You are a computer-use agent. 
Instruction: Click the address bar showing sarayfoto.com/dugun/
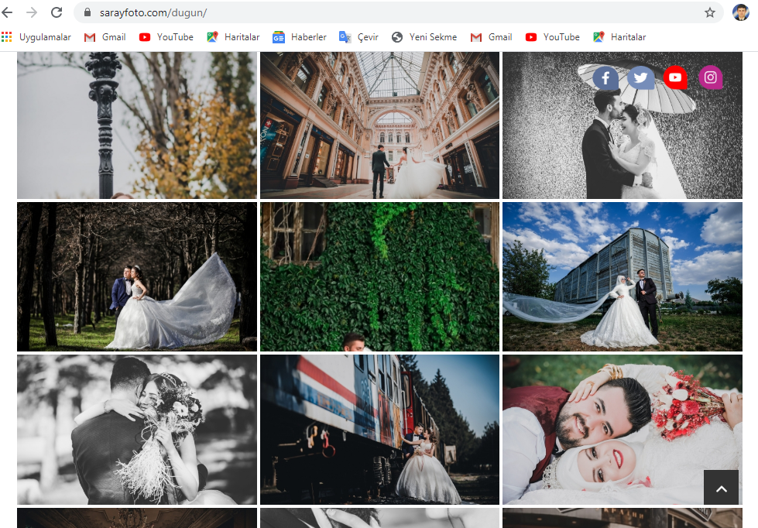396,12
